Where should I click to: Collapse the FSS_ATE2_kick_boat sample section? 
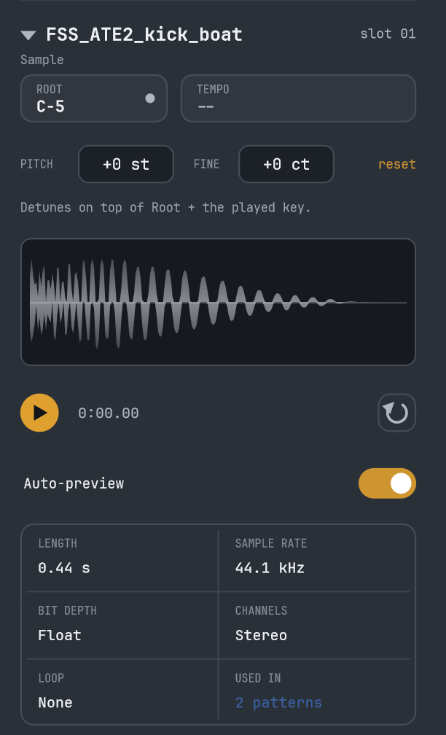(28, 35)
